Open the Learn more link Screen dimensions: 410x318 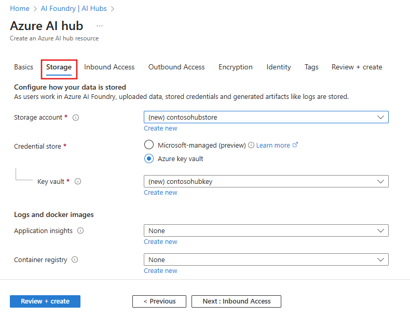coord(273,146)
